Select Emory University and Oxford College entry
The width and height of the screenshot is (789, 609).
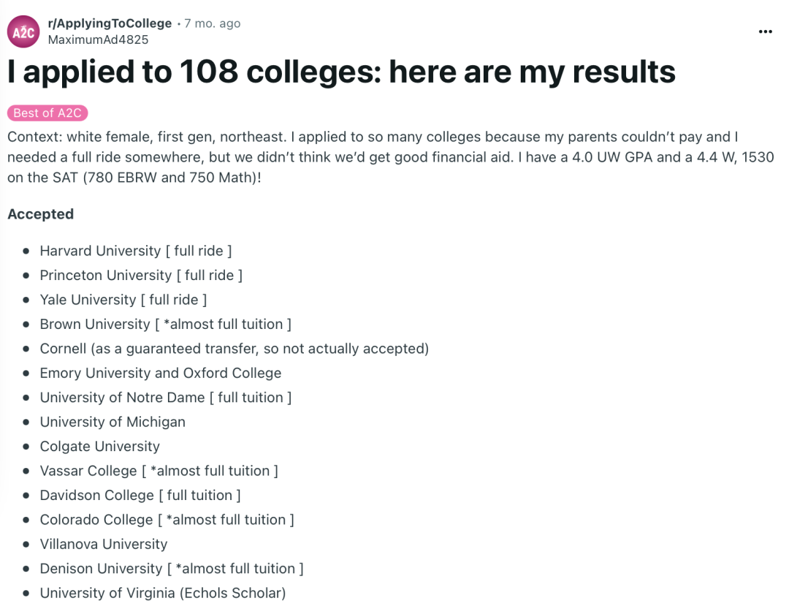click(161, 374)
